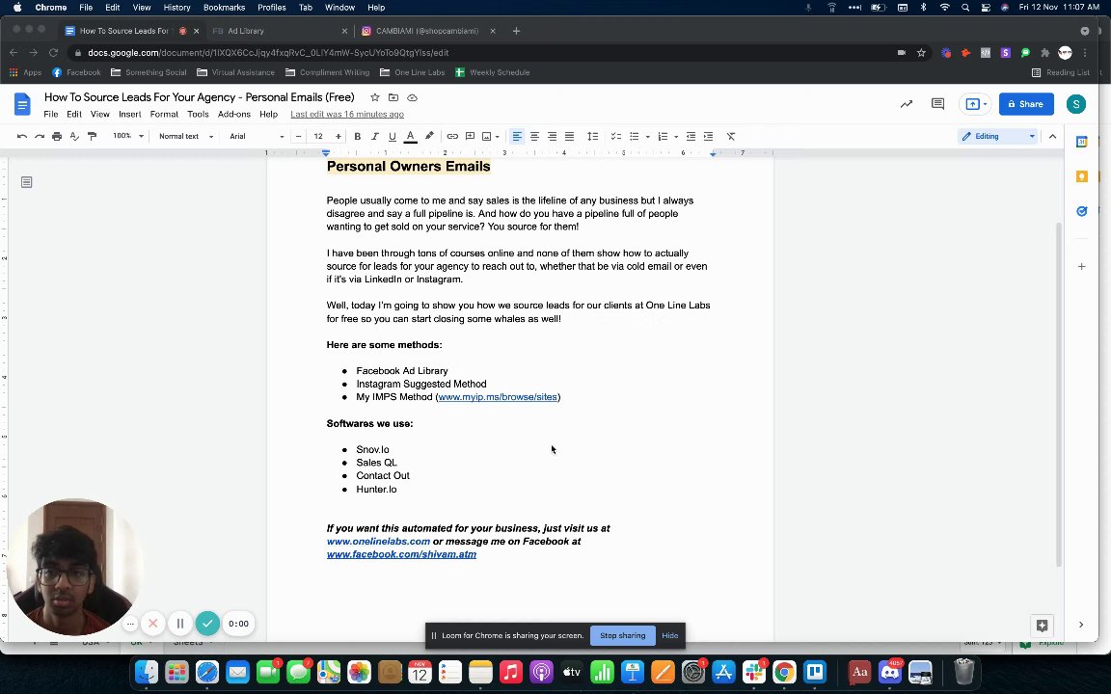The height and width of the screenshot is (694, 1111).
Task: Open the present to meeting dropdown
Action: point(975,104)
